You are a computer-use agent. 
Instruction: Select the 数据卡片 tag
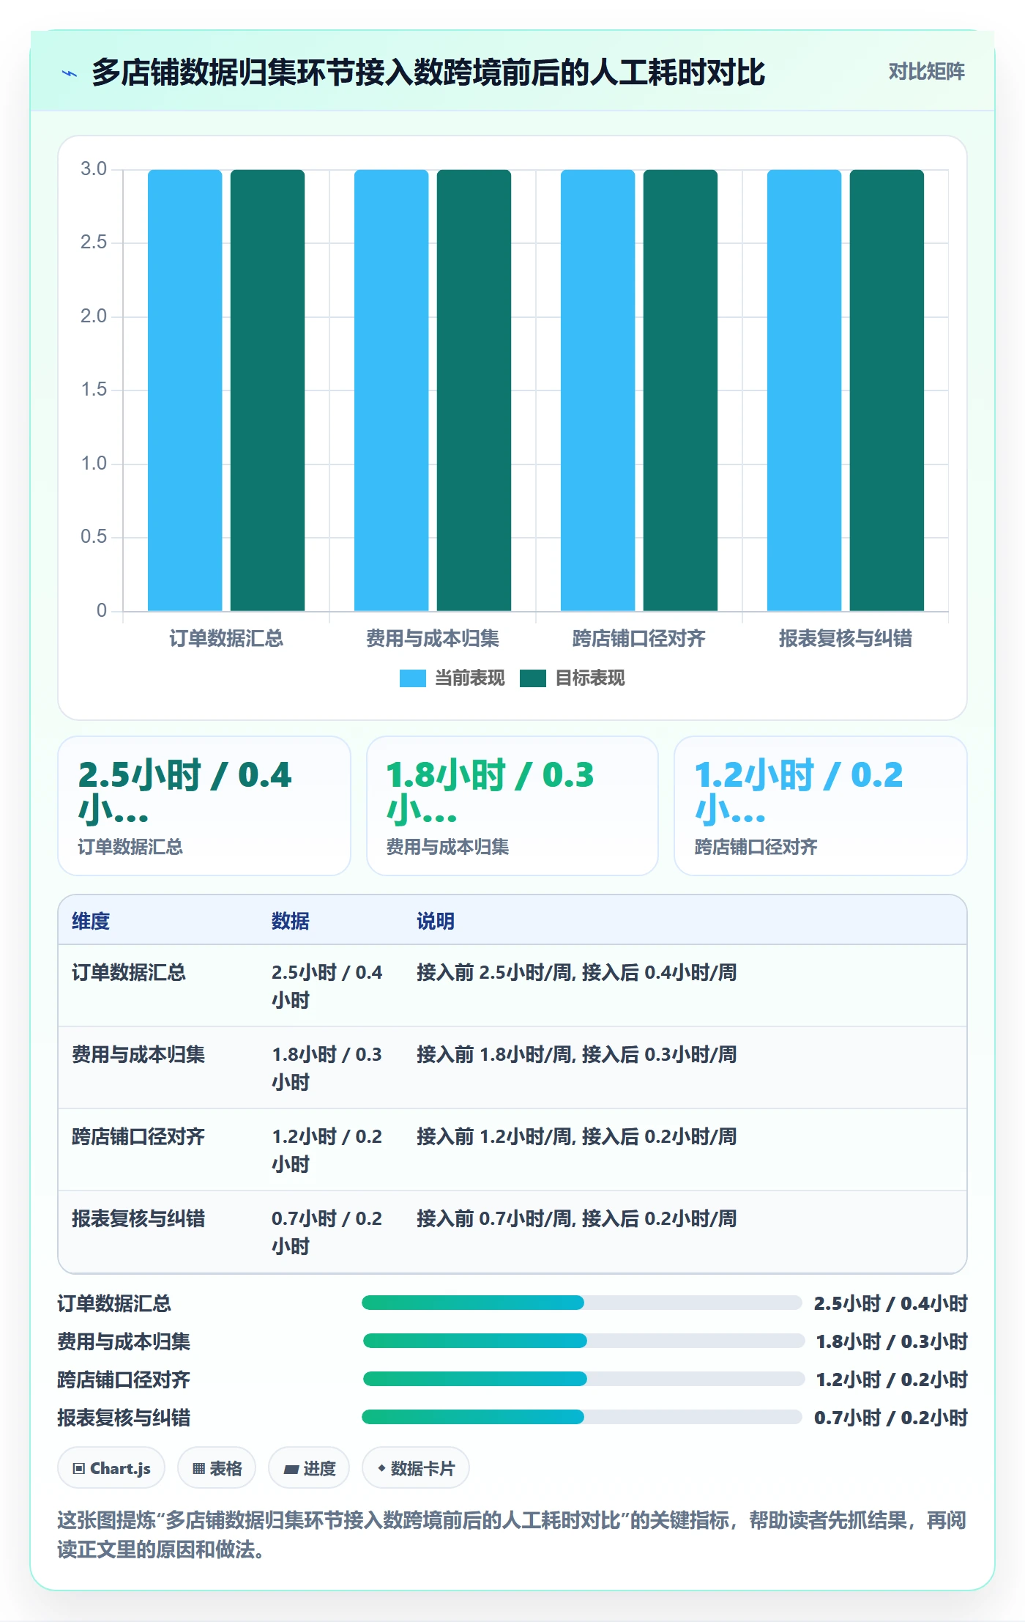[416, 1467]
